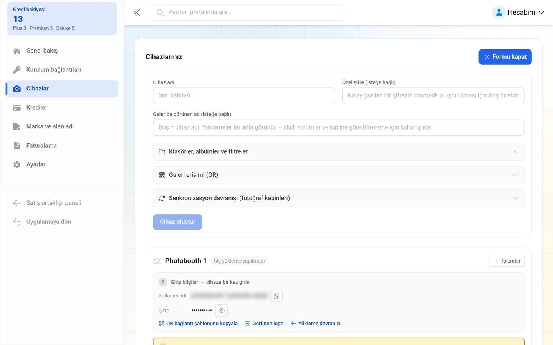Focus the Cihaz adı input field

244,96
